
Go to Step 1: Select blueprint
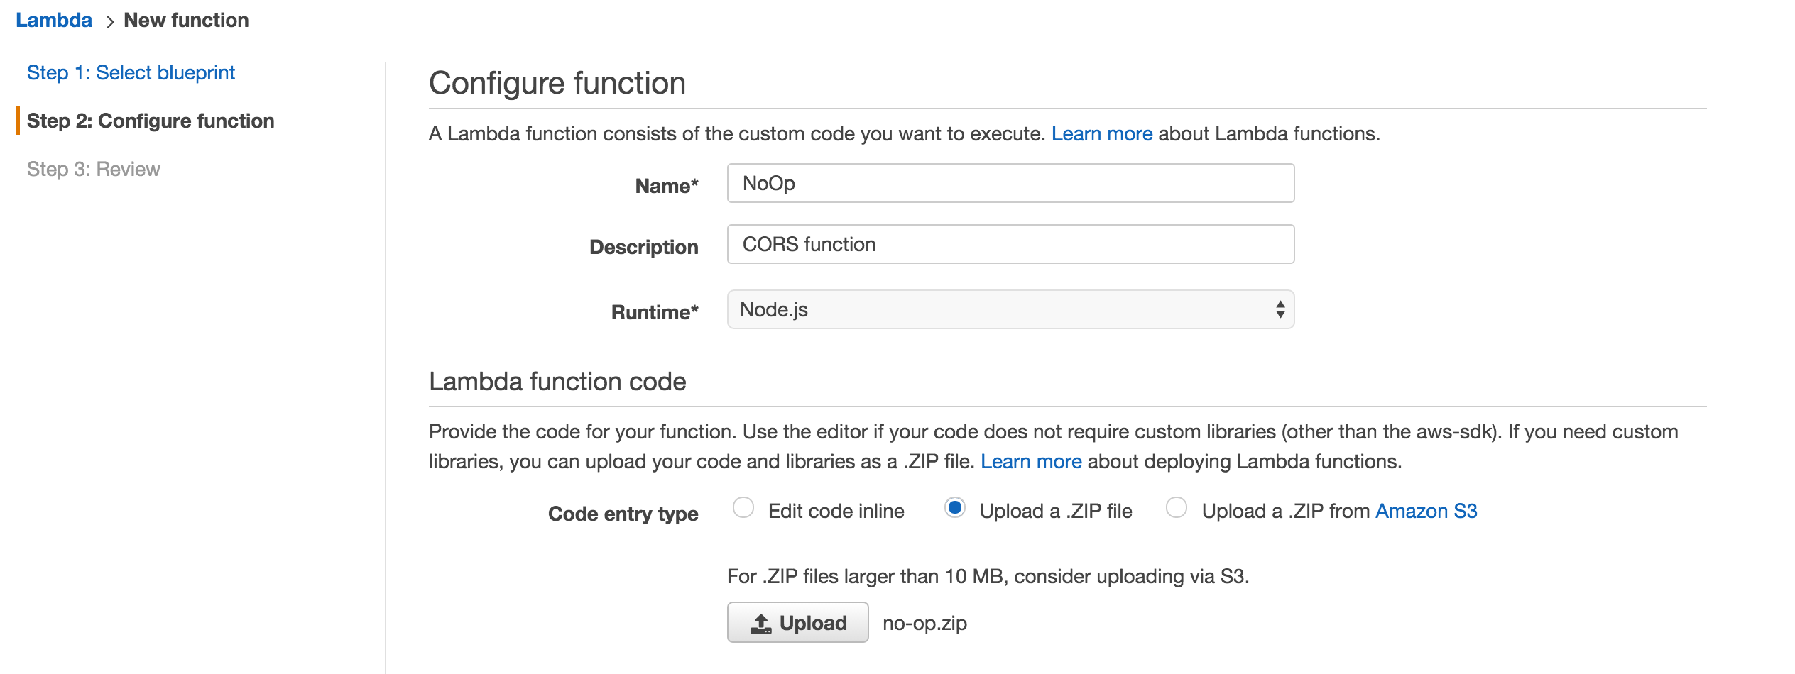pyautogui.click(x=131, y=73)
